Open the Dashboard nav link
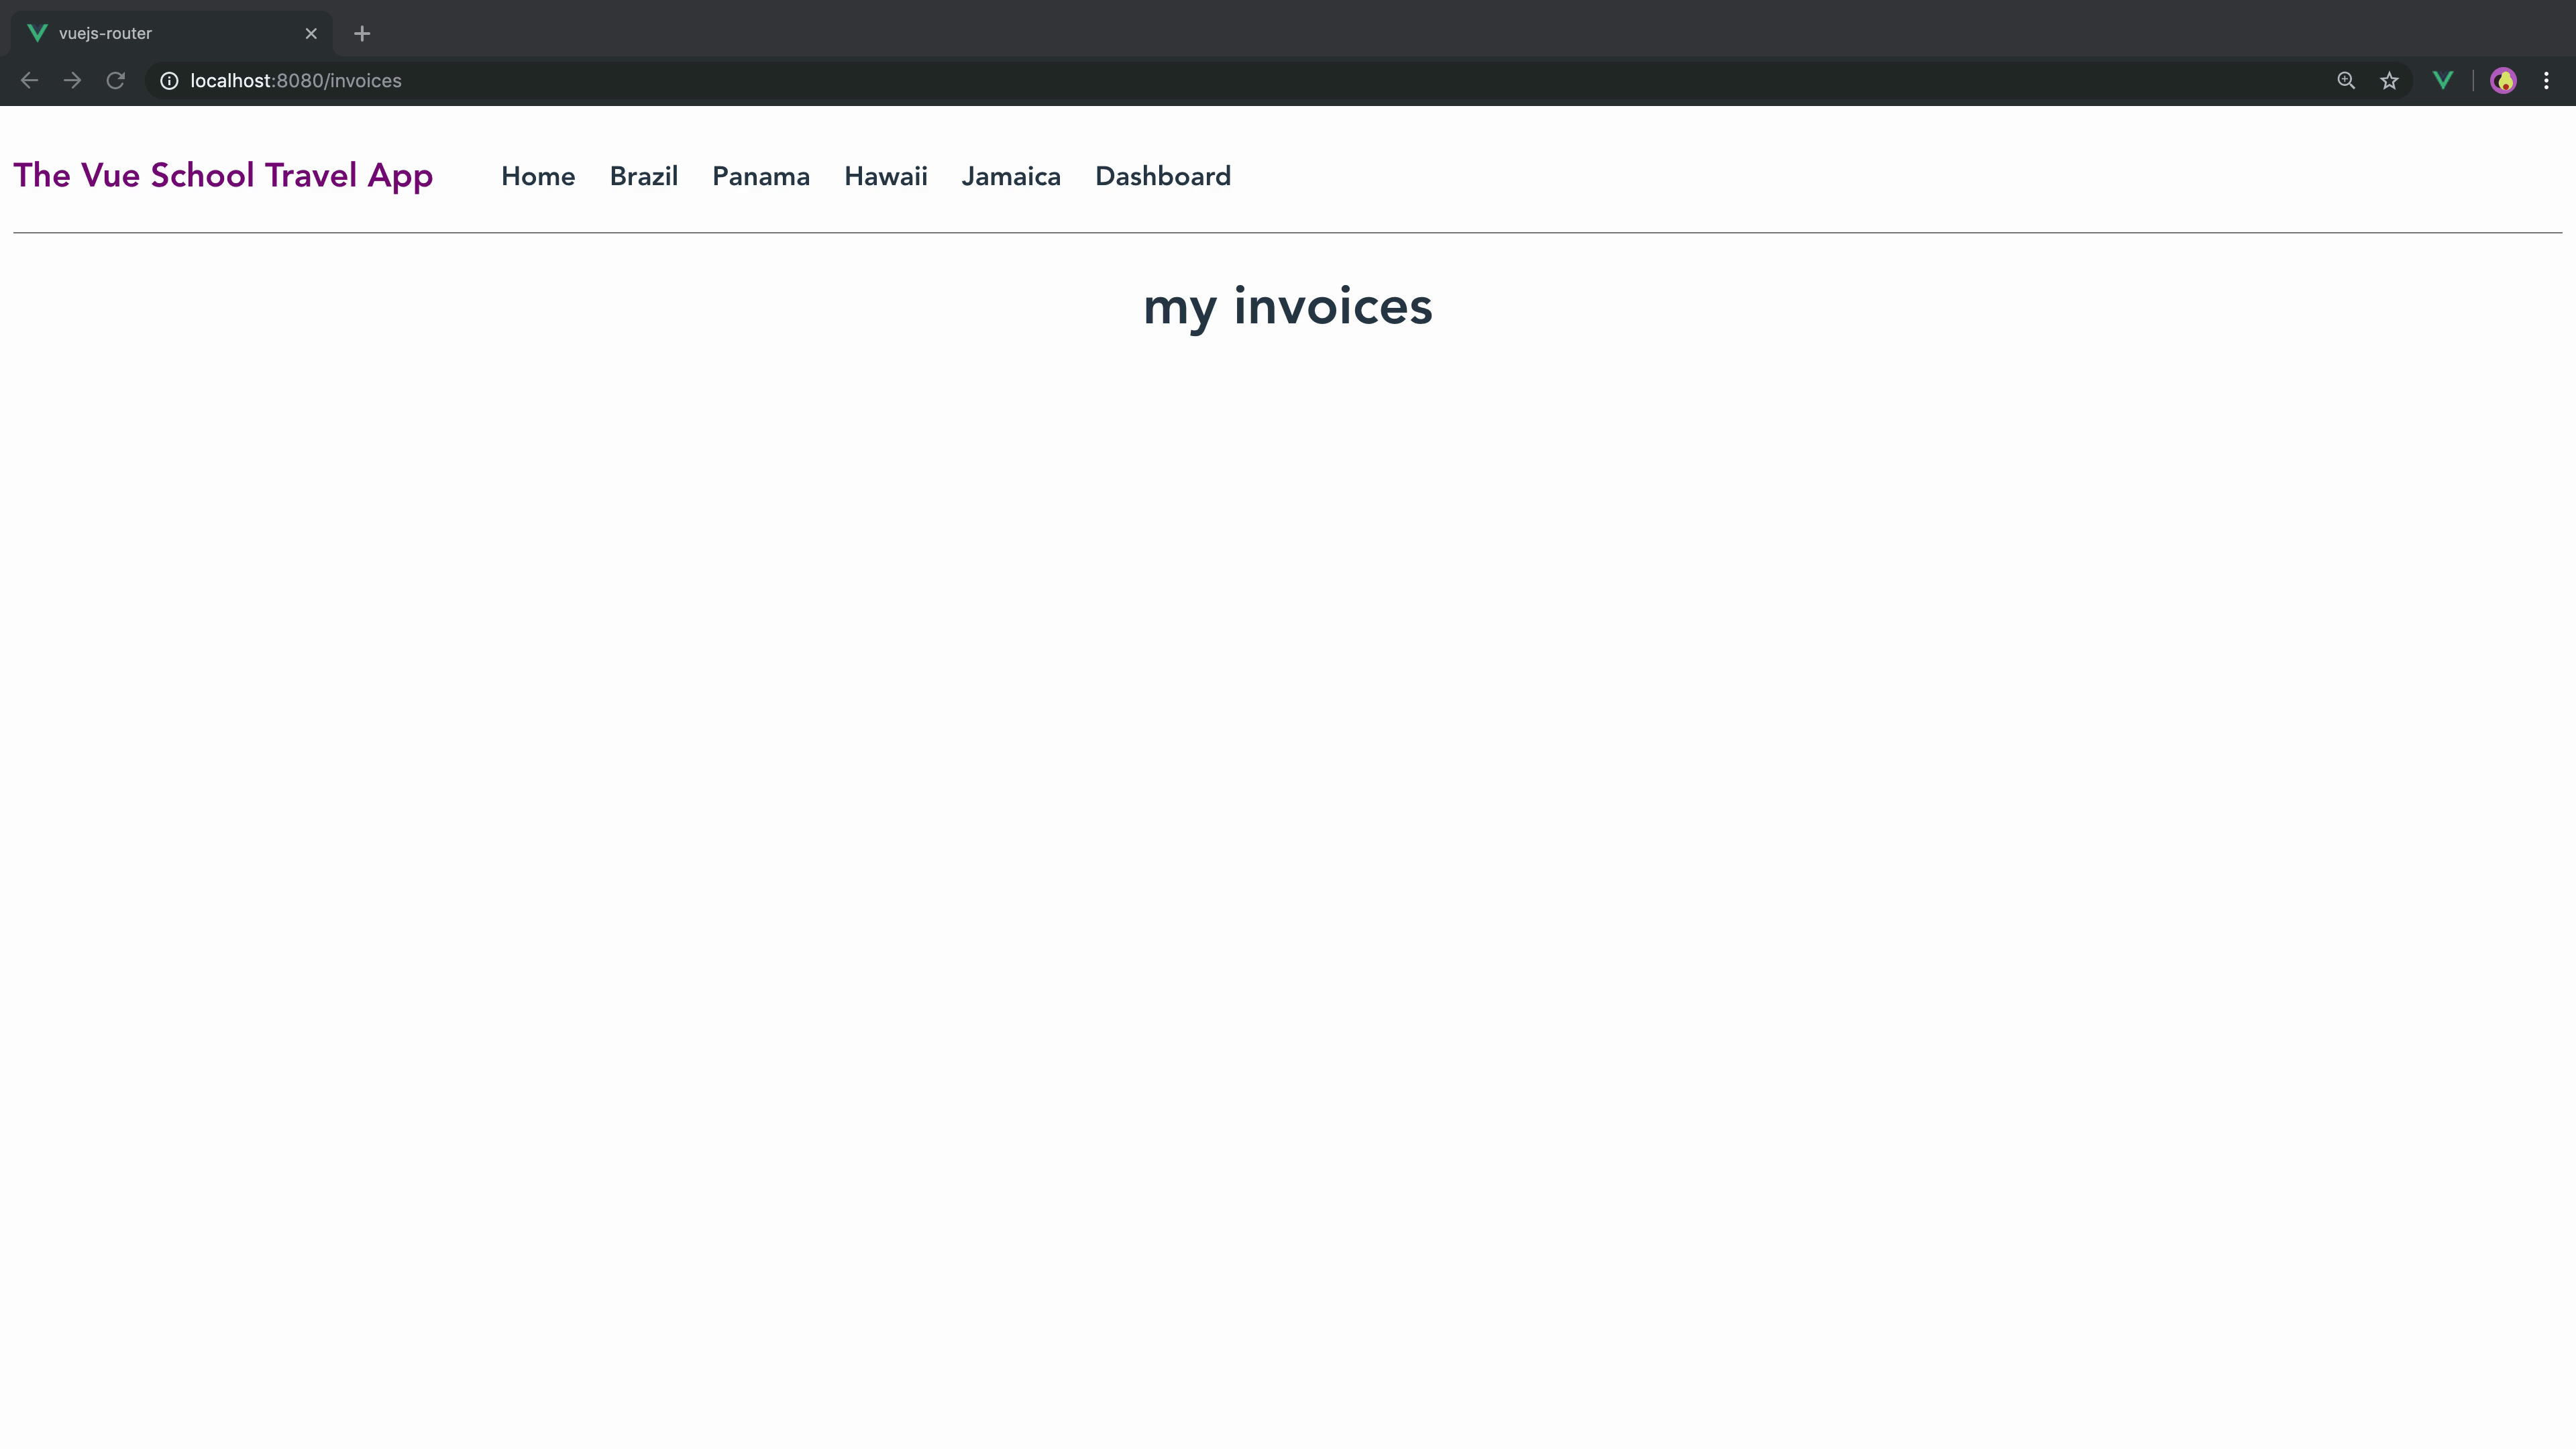2576x1449 pixels. (x=1163, y=177)
